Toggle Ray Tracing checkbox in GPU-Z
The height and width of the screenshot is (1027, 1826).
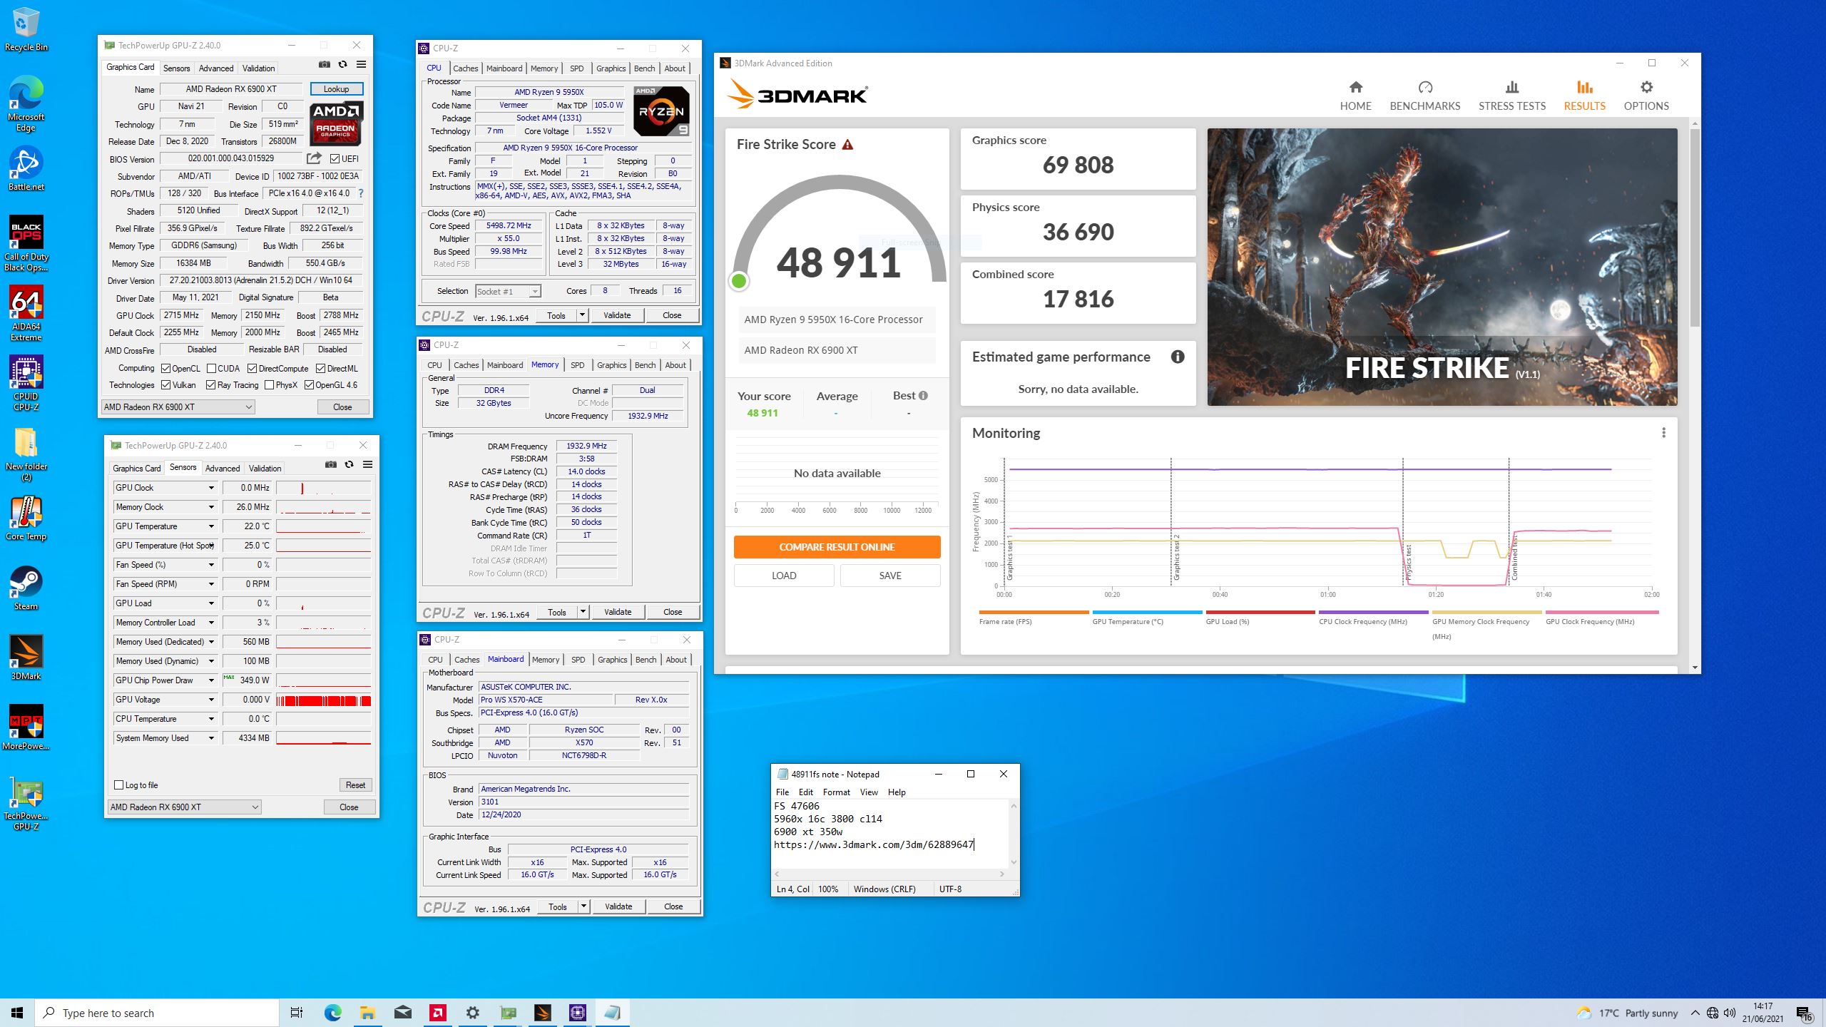tap(210, 385)
